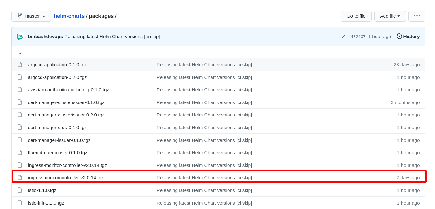Click '2 days ago' timestamp

pos(408,178)
